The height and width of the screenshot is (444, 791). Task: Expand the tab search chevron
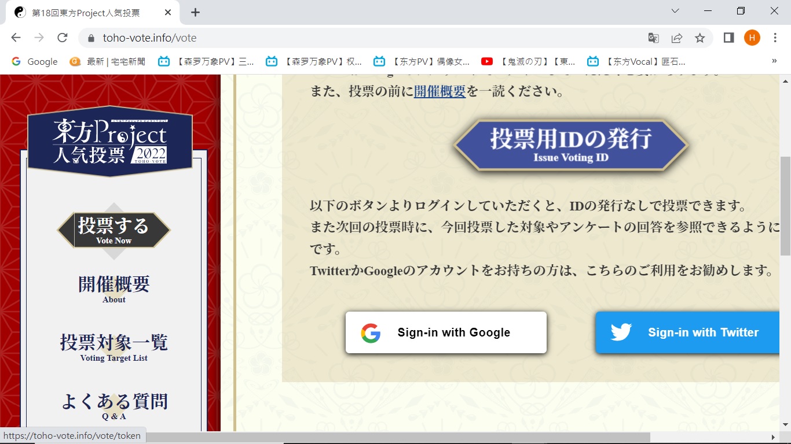[x=675, y=11]
